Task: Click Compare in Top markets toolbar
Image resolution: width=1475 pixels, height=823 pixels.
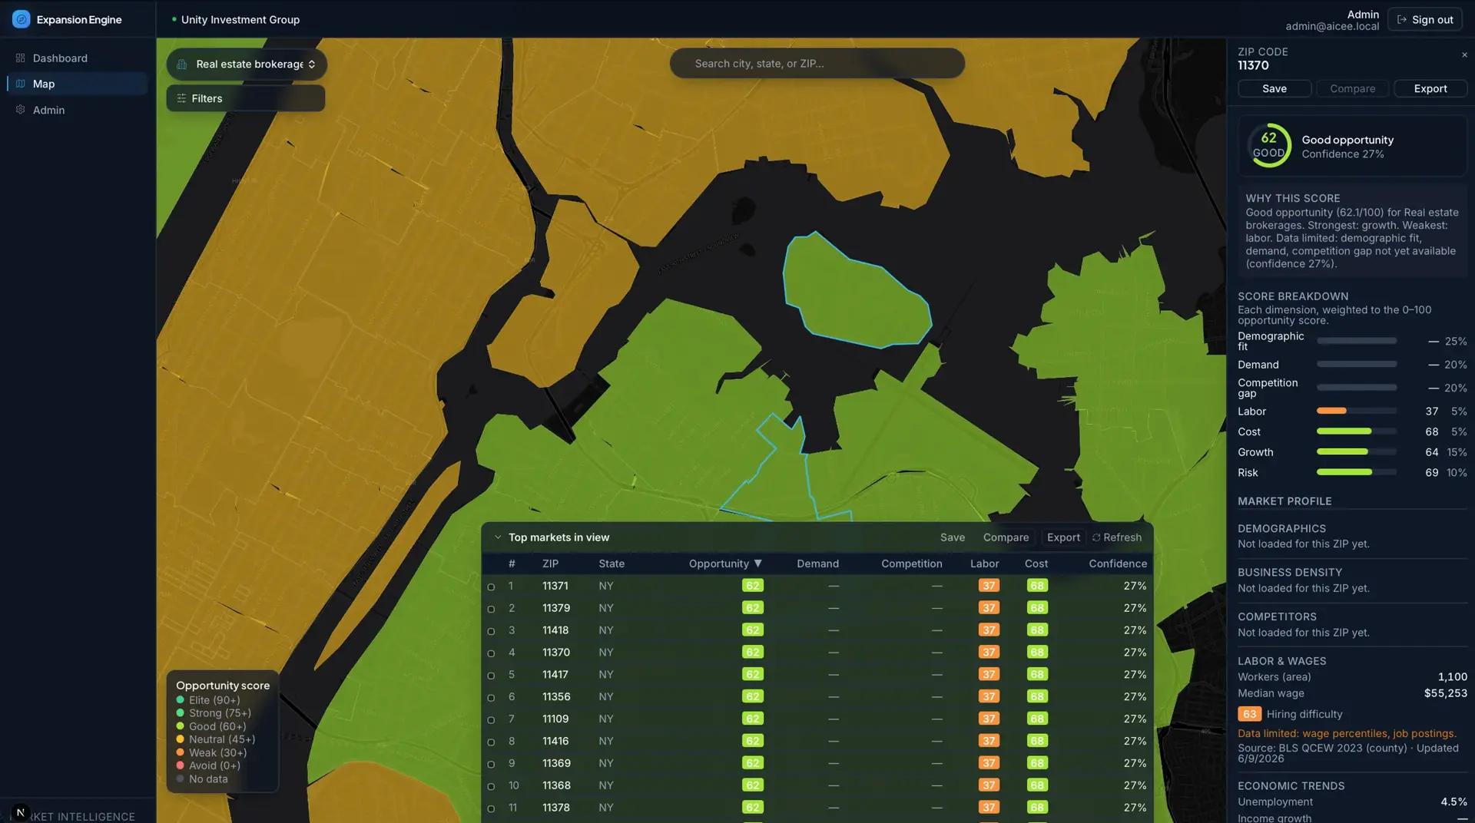Action: click(x=1006, y=537)
